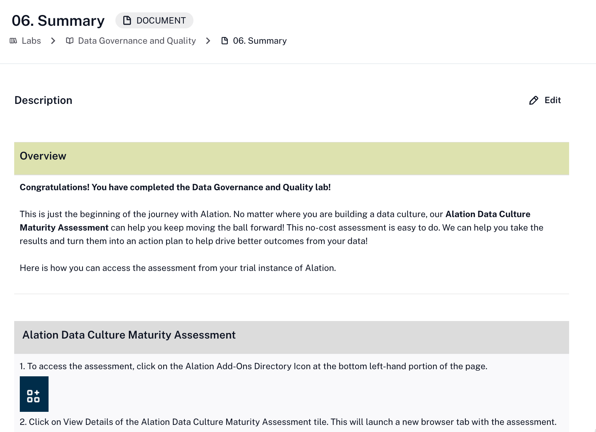Click the Description heading
The image size is (596, 432).
click(43, 100)
